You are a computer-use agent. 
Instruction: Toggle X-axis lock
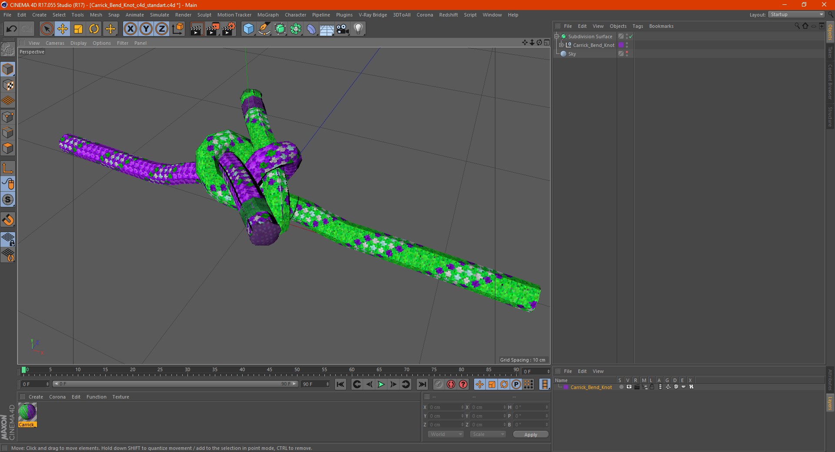click(x=130, y=29)
